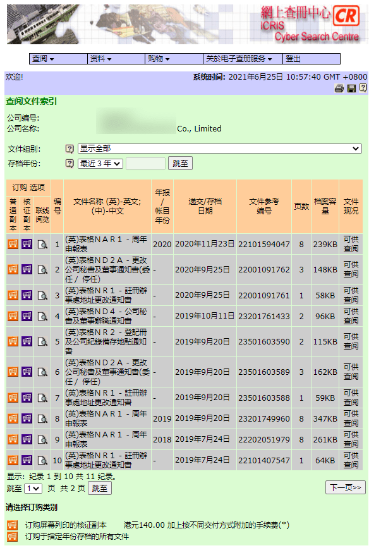Expand the 文件组别 显示全部 dropdown
This screenshot has height=548, width=369.
coord(219,149)
